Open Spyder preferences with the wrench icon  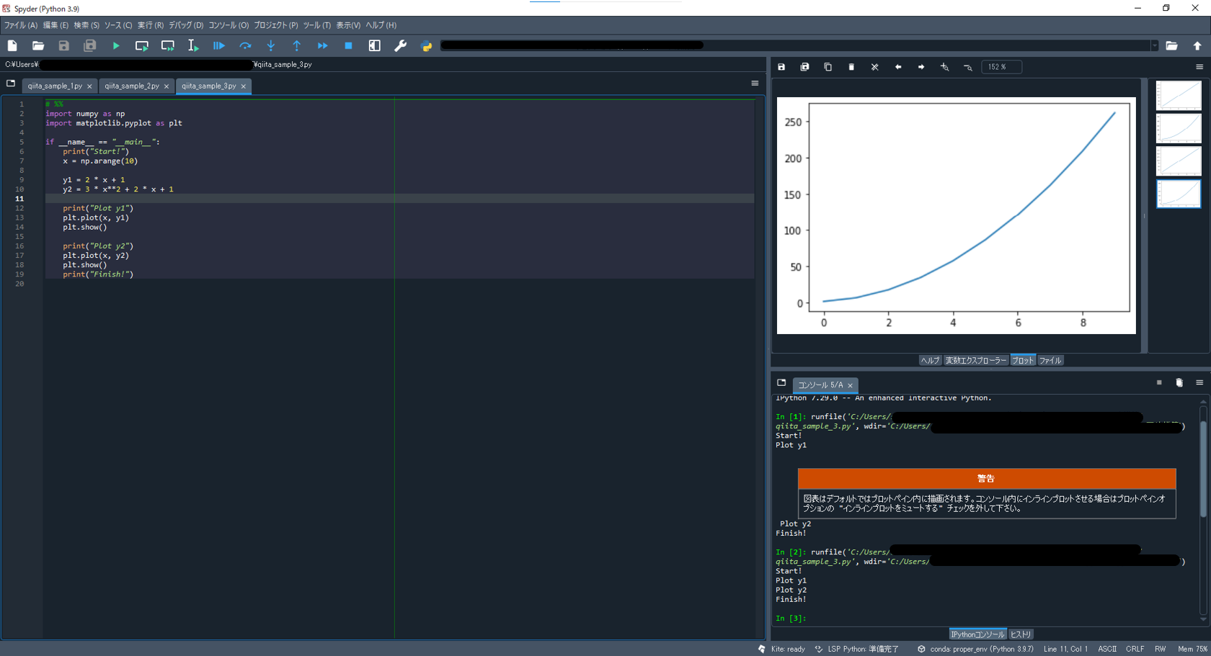click(x=400, y=45)
